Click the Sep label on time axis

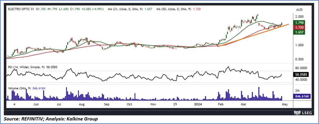pyautogui.click(x=107, y=104)
